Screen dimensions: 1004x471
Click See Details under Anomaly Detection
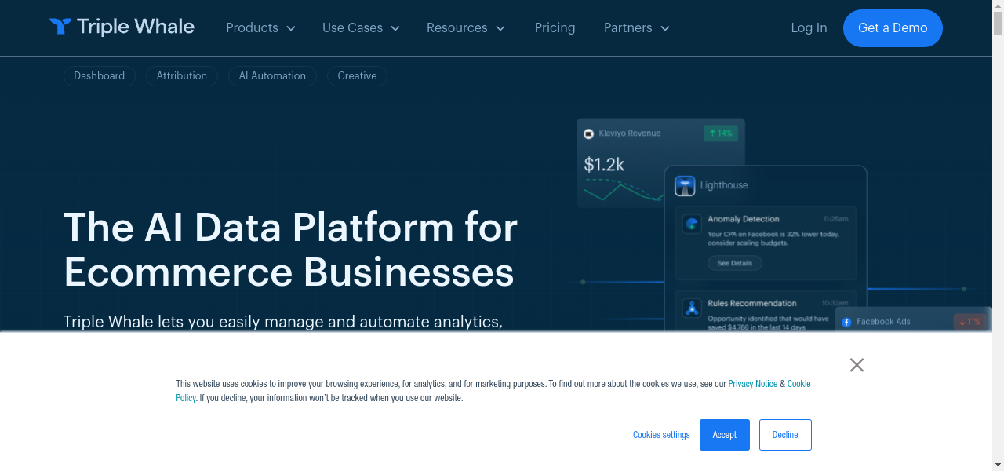click(734, 264)
